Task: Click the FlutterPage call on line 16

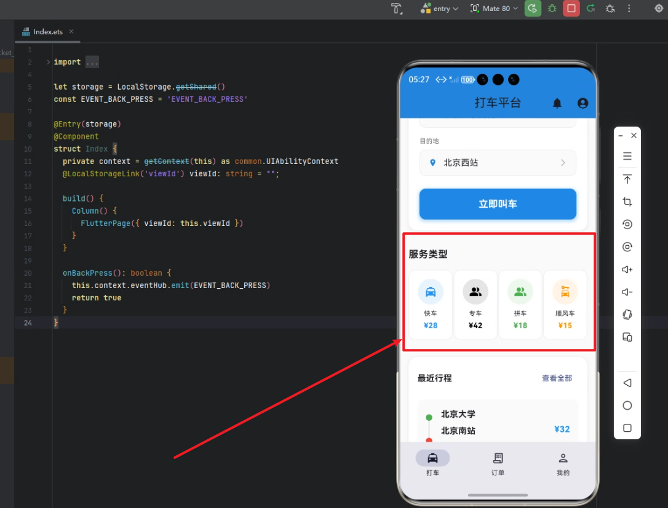Action: [106, 224]
